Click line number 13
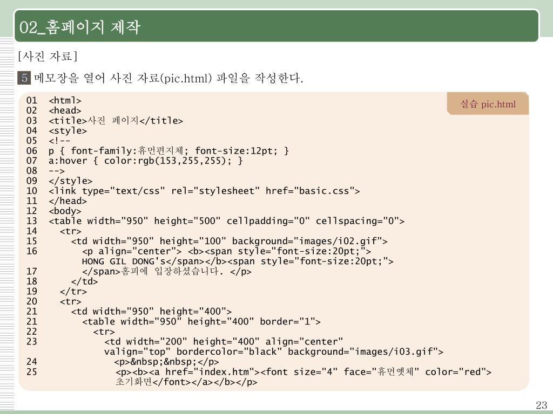This screenshot has width=553, height=414. pyautogui.click(x=32, y=221)
